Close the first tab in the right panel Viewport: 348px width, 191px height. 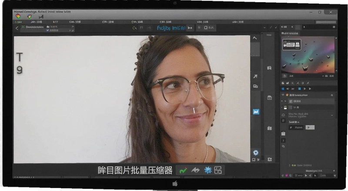tap(292, 27)
